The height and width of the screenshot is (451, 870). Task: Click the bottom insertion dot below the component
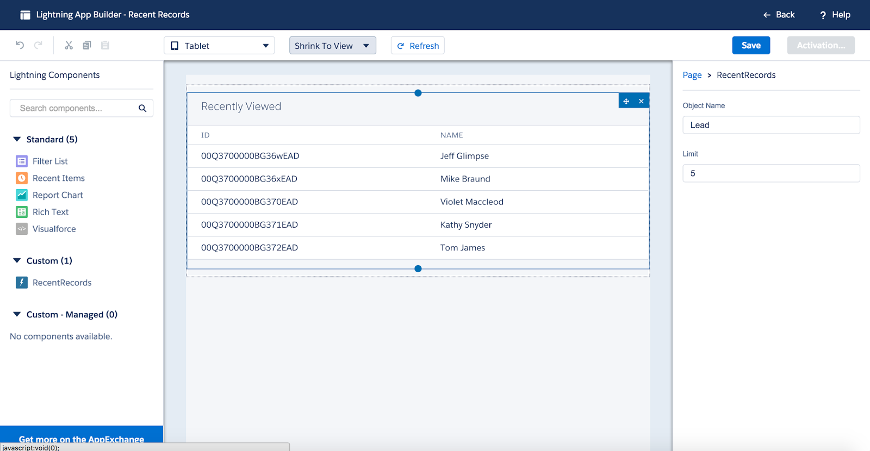[x=418, y=268]
